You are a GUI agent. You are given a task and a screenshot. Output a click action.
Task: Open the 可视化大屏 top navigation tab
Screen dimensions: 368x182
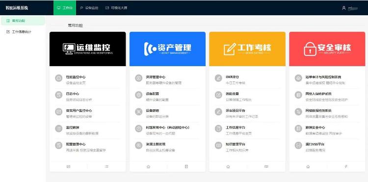point(116,8)
